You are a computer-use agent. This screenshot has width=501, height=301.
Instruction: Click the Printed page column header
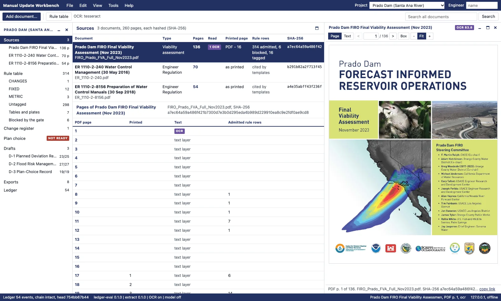(236, 38)
